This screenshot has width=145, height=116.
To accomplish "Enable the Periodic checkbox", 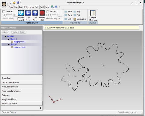I will 47,11.
